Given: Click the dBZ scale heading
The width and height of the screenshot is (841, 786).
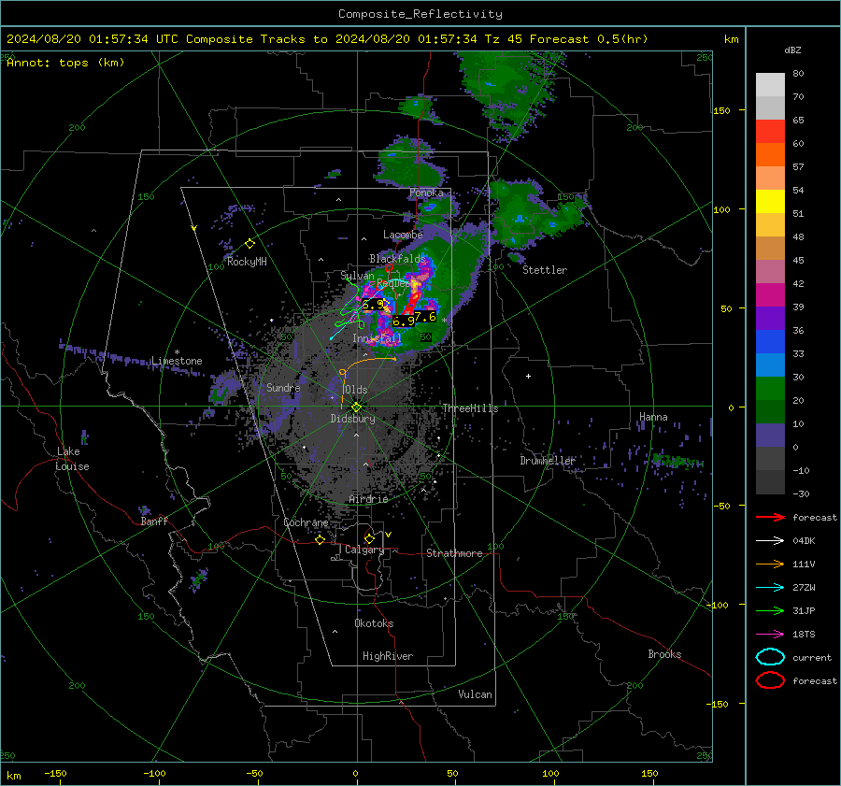Looking at the screenshot, I should pos(792,50).
